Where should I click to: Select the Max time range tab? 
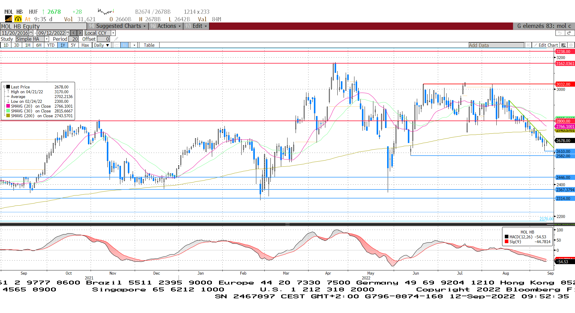tap(85, 45)
